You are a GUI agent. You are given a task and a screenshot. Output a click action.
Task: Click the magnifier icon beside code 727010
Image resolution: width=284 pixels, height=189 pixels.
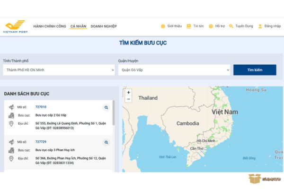point(106,107)
